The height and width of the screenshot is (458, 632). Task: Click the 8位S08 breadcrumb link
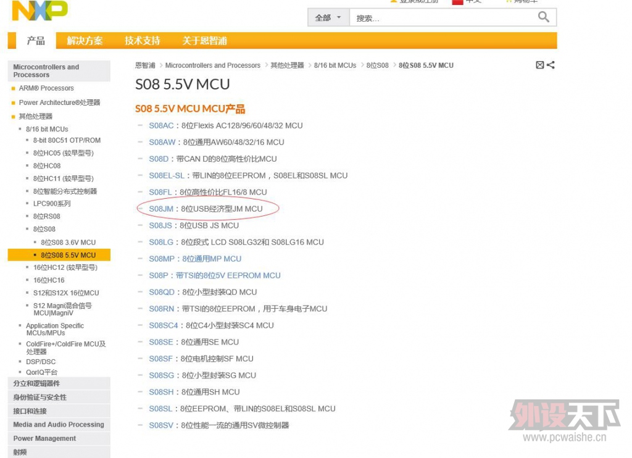pyautogui.click(x=377, y=65)
